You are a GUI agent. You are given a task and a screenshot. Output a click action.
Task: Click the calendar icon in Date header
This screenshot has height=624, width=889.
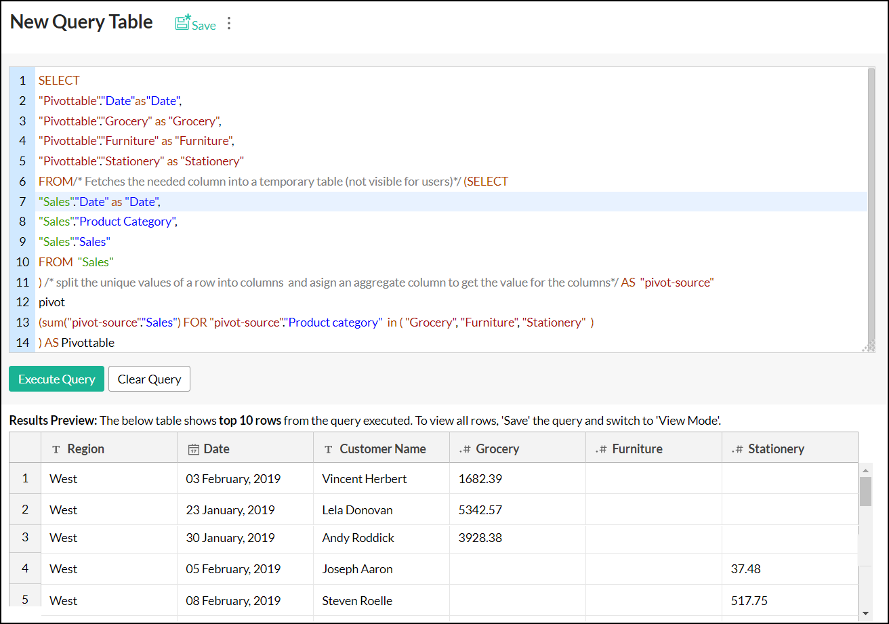pyautogui.click(x=193, y=449)
